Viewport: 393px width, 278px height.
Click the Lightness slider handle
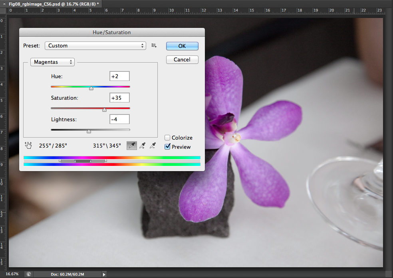(89, 131)
